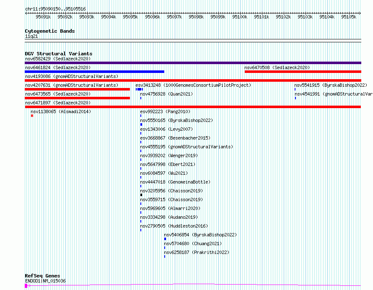Click the nsv6582429 (Sedlazeck2020) variant label
This screenshot has width=373, height=290.
[58, 59]
